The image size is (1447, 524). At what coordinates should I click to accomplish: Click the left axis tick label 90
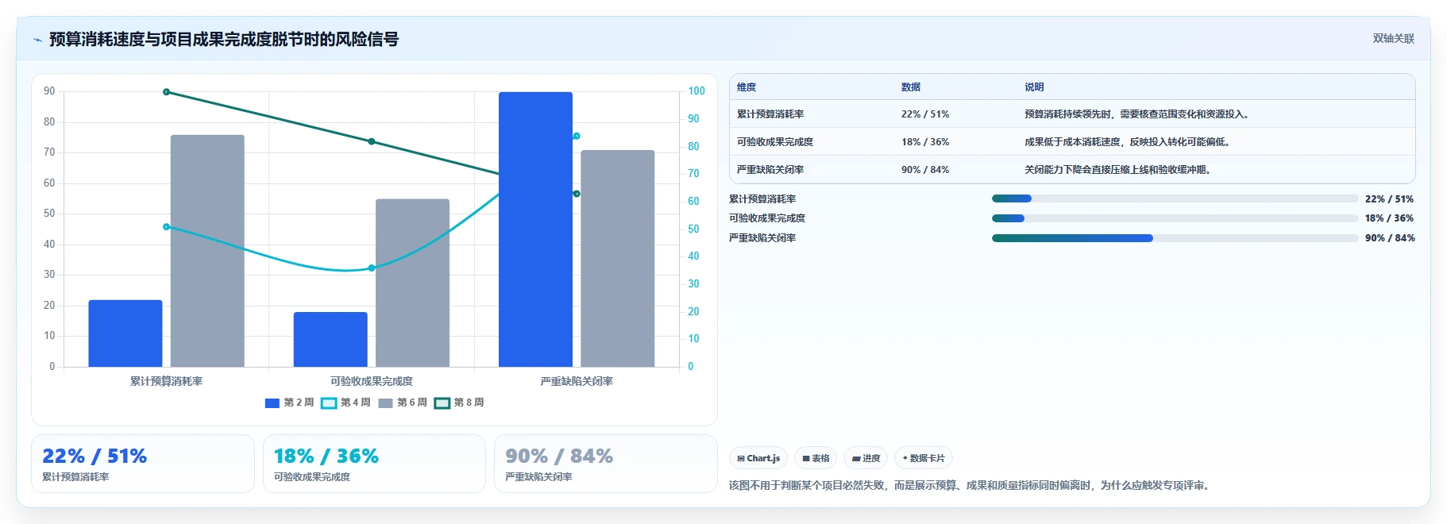[49, 91]
